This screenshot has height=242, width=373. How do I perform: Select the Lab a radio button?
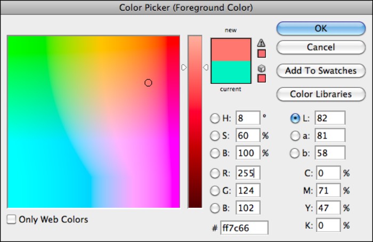295,135
